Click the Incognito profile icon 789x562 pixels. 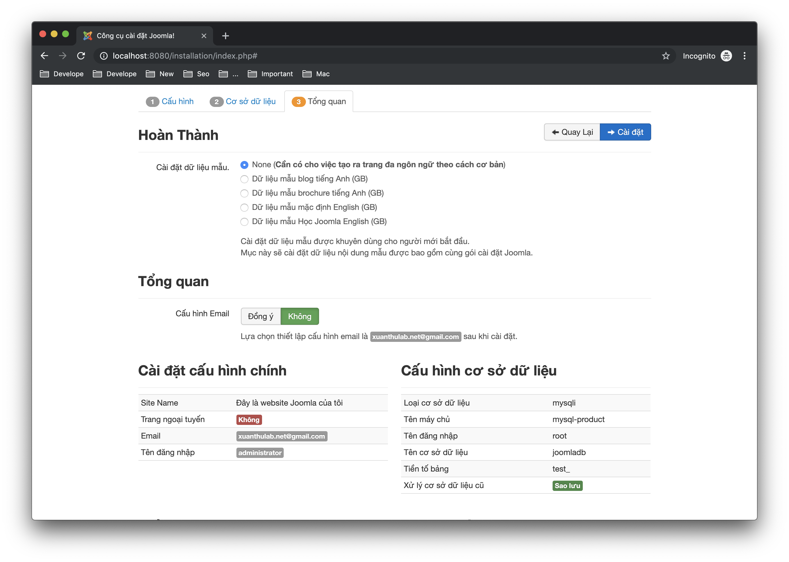pyautogui.click(x=726, y=56)
